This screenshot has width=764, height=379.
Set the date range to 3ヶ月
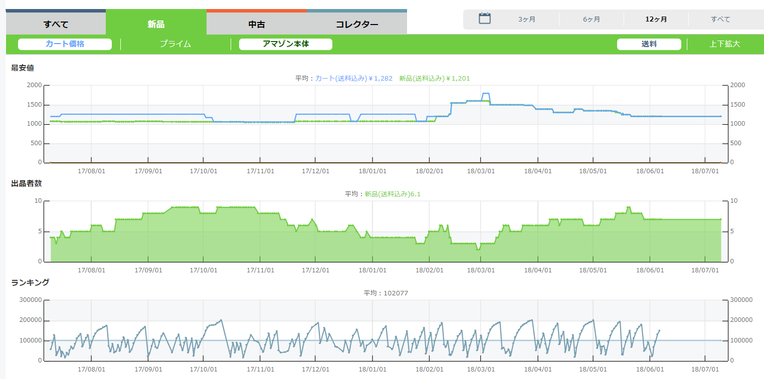click(527, 20)
